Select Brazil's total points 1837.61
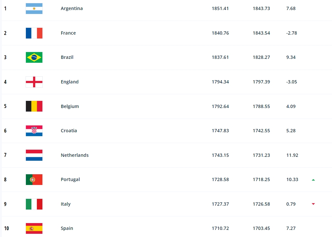 [220, 57]
